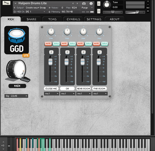Click the keyboard minus button
The height and width of the screenshot is (151, 155).
point(9,146)
